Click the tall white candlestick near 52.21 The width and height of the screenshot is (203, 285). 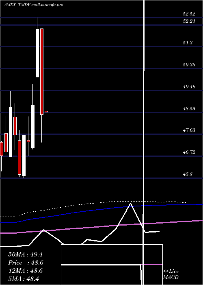[37, 53]
